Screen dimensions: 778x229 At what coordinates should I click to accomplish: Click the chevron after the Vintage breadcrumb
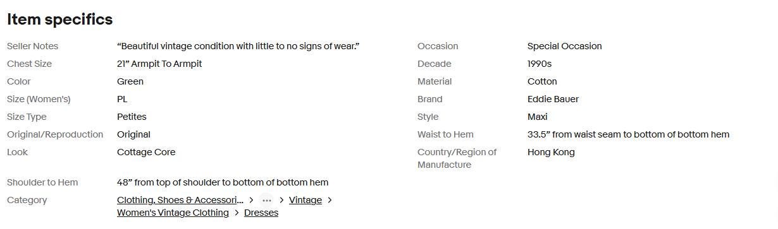(x=330, y=200)
